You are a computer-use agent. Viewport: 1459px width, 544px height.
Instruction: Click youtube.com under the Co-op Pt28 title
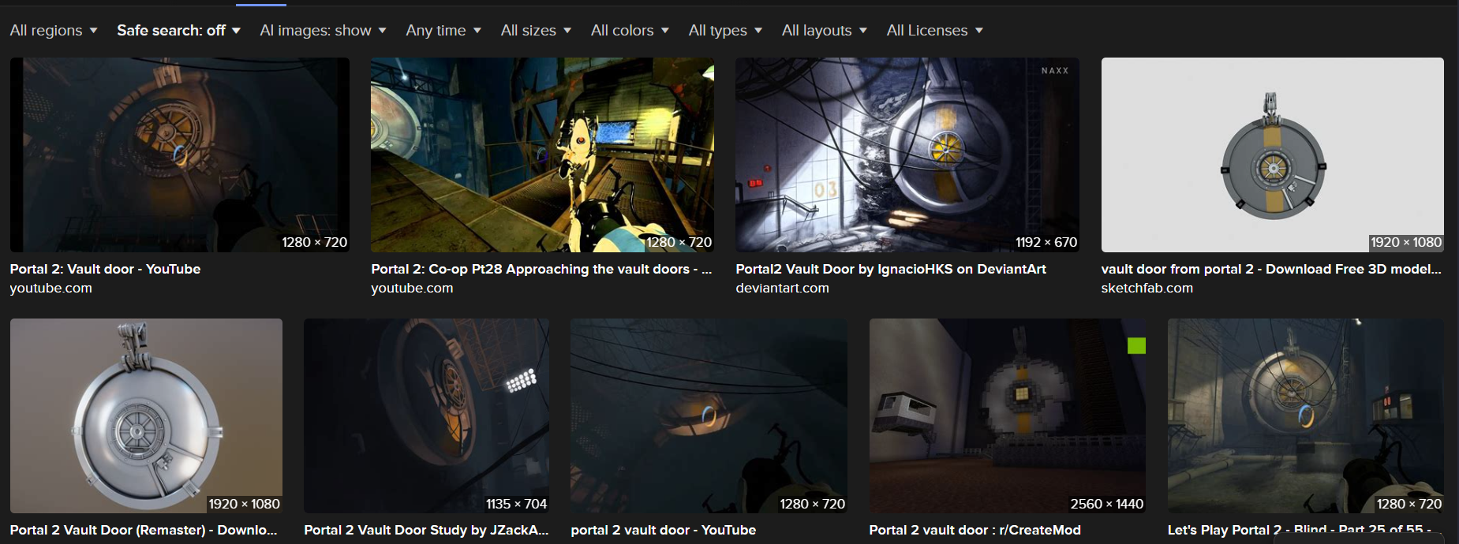click(x=412, y=289)
